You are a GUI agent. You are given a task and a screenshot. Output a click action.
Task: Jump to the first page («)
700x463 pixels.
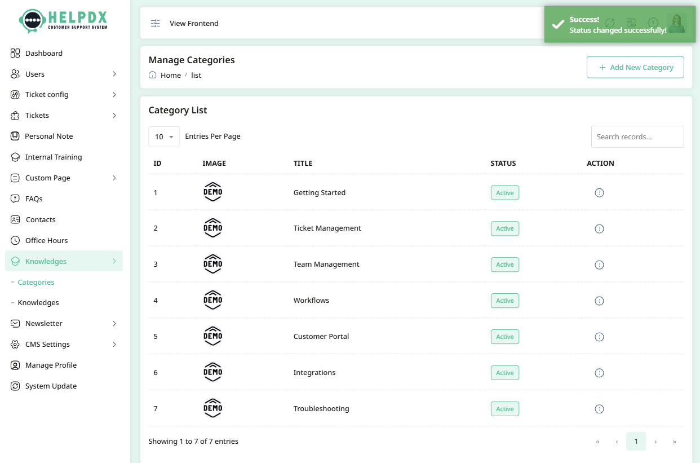tap(598, 441)
